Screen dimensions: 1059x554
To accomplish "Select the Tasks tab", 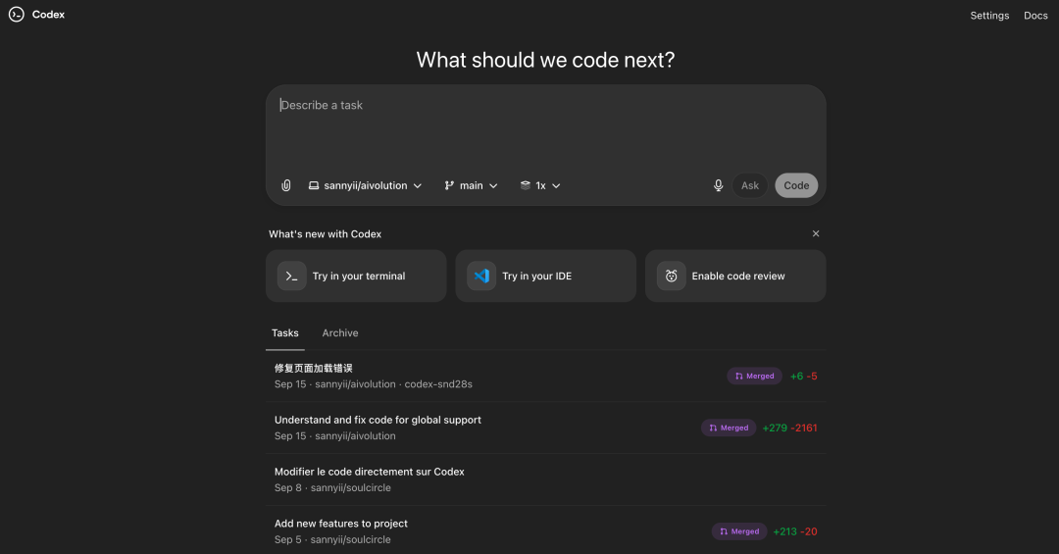I will point(285,333).
